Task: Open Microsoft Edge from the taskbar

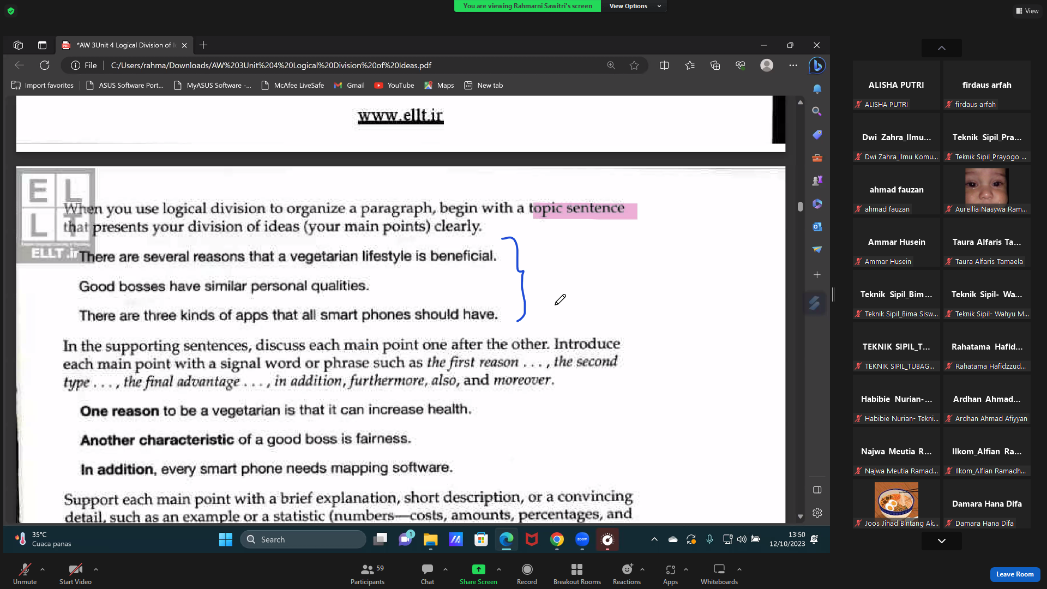Action: (506, 539)
